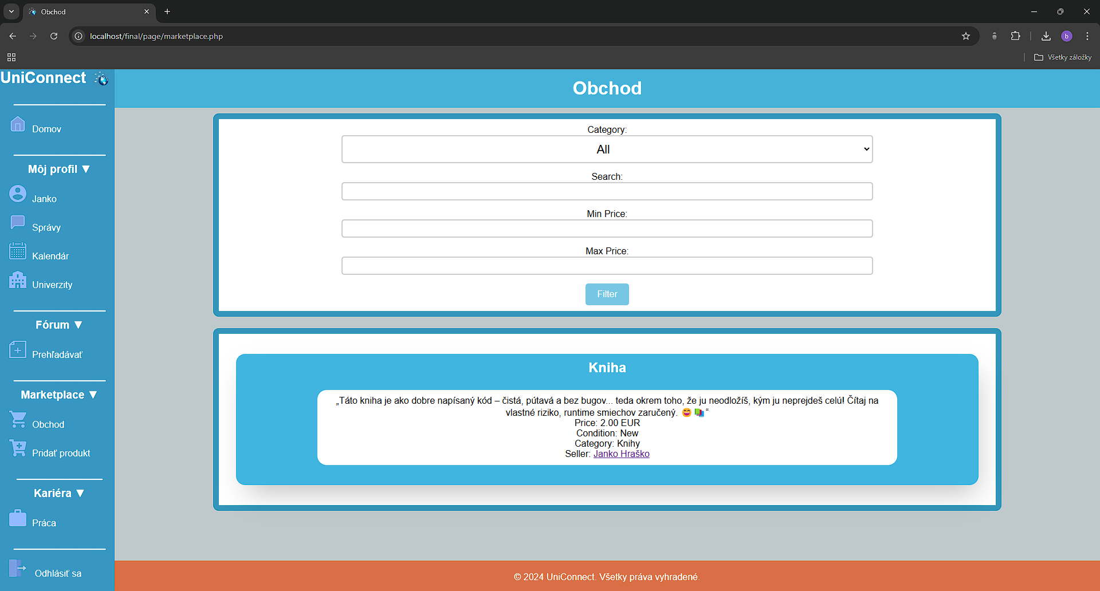Go to the Pridať produkt menu link

[61, 454]
